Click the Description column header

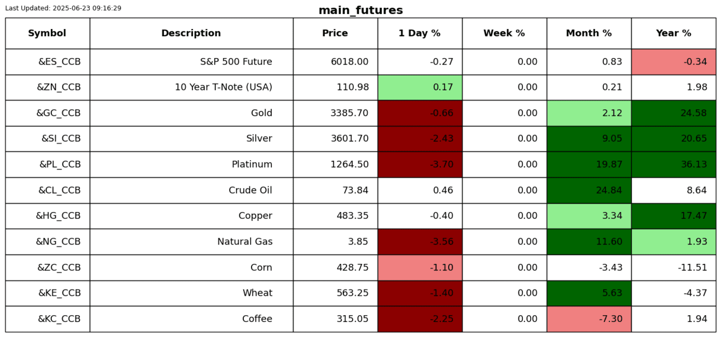(191, 33)
